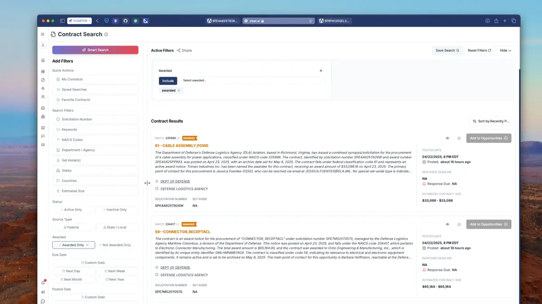Click the purple S extension icon
This screenshot has width=542, height=304.
(x=116, y=21)
